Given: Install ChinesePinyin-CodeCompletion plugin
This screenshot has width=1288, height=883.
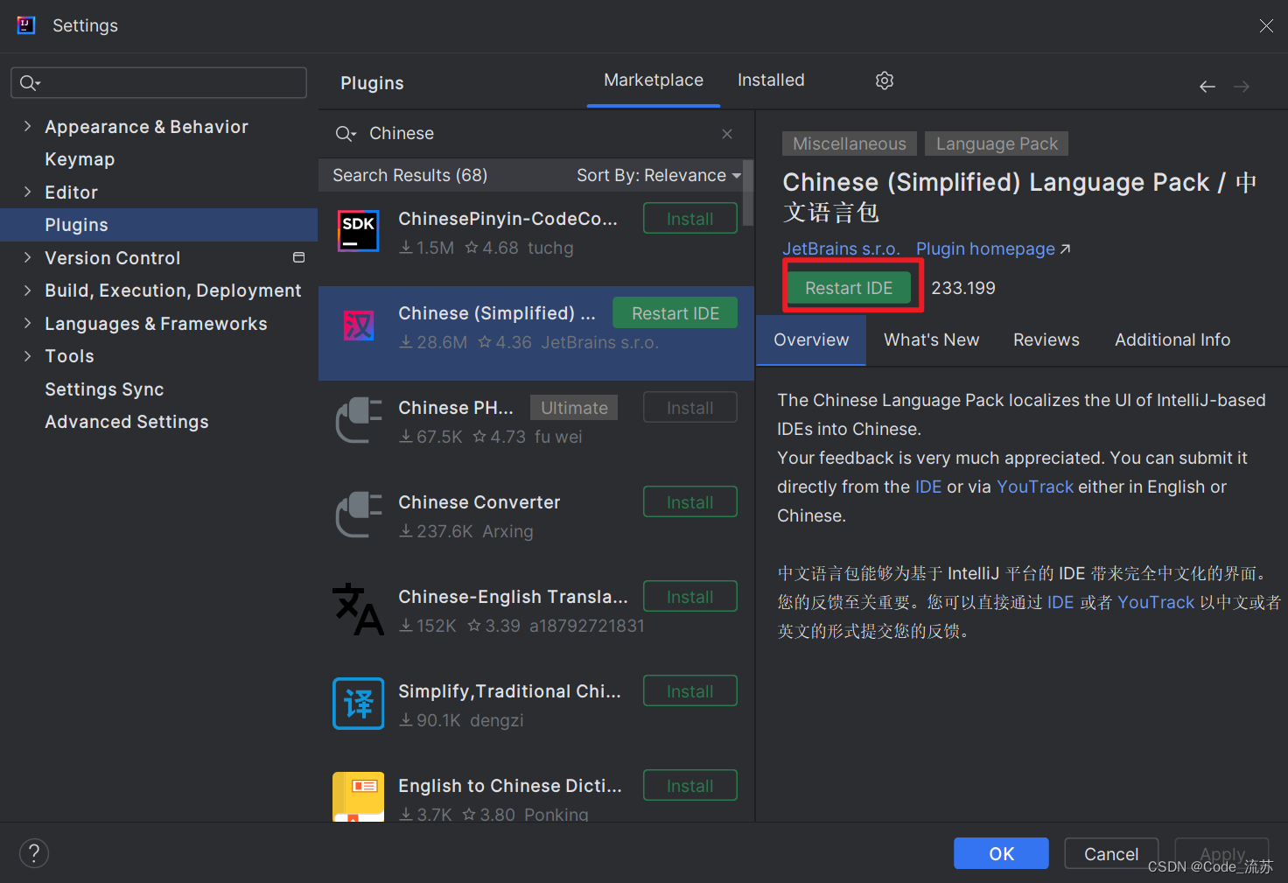Looking at the screenshot, I should [690, 219].
